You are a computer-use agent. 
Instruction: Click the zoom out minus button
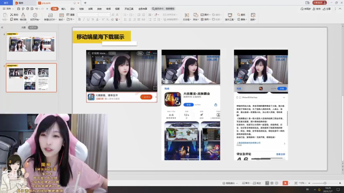point(310,183)
